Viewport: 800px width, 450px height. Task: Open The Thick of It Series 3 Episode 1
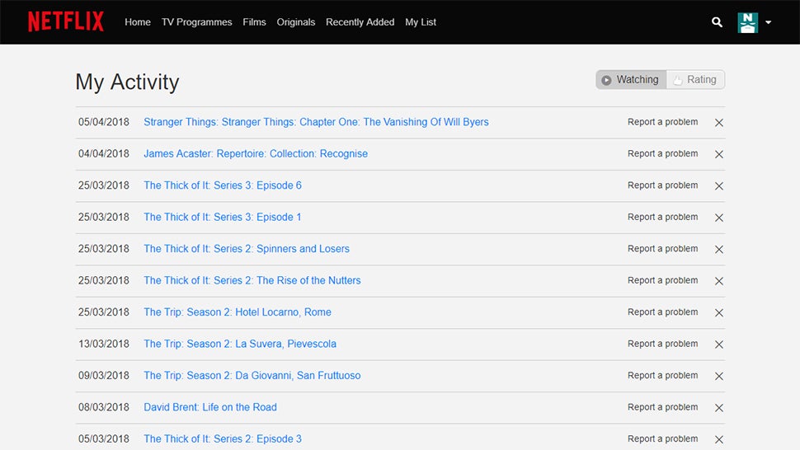click(x=223, y=217)
